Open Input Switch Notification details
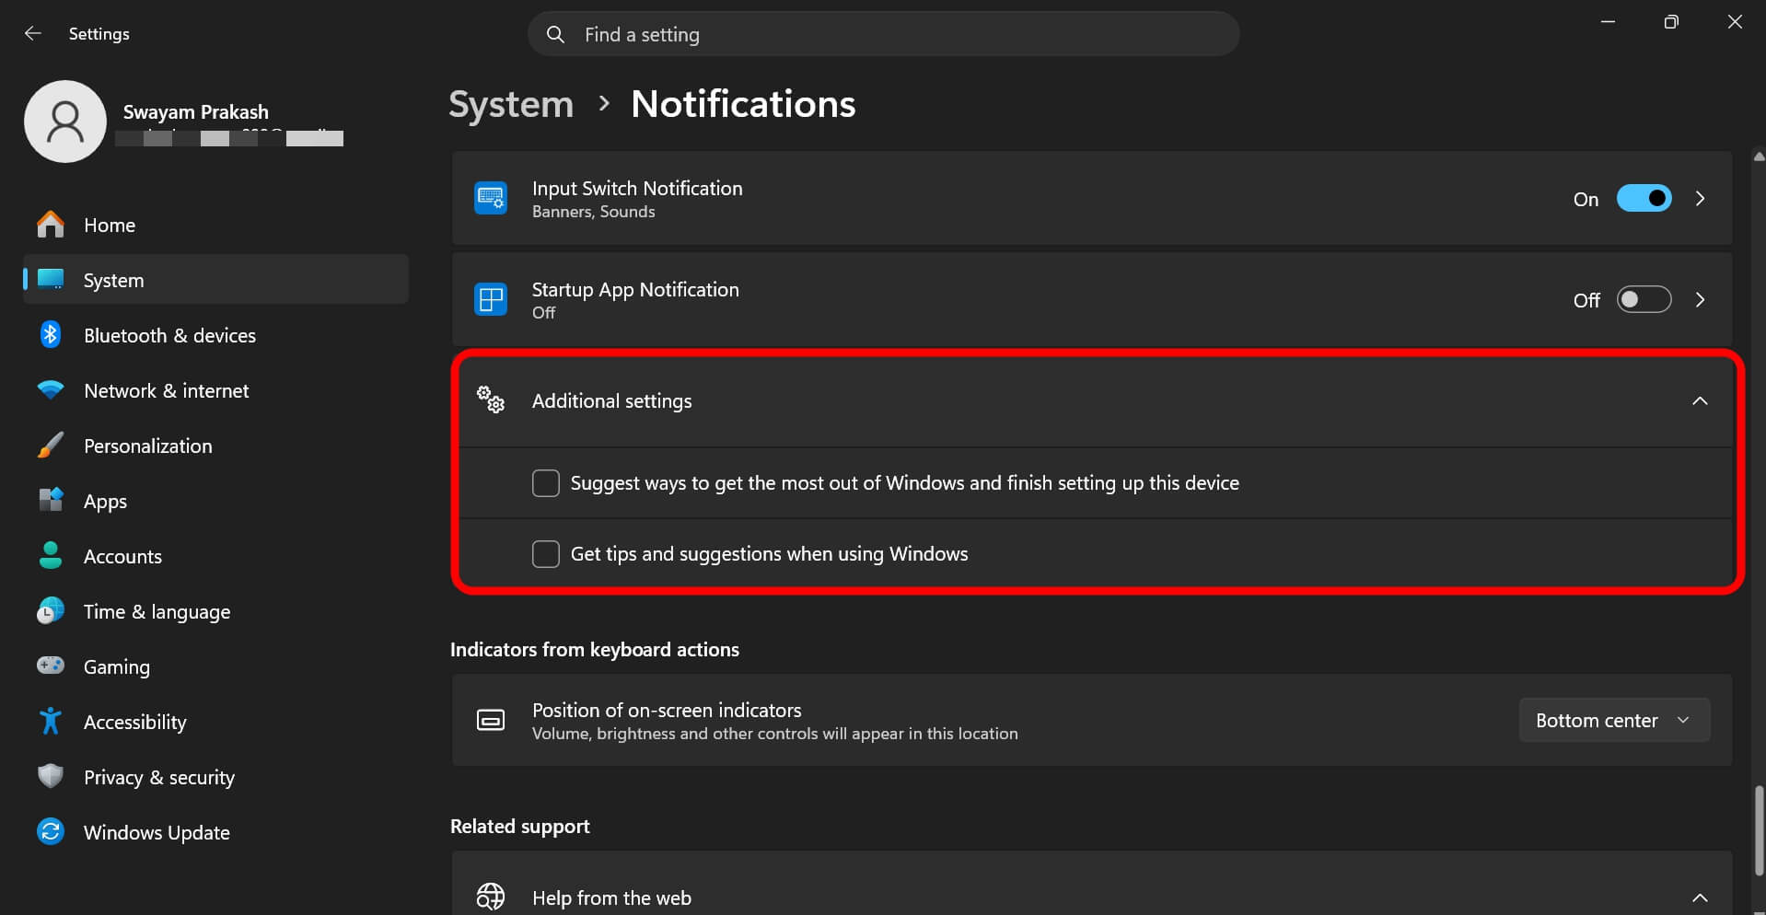 tap(1700, 198)
